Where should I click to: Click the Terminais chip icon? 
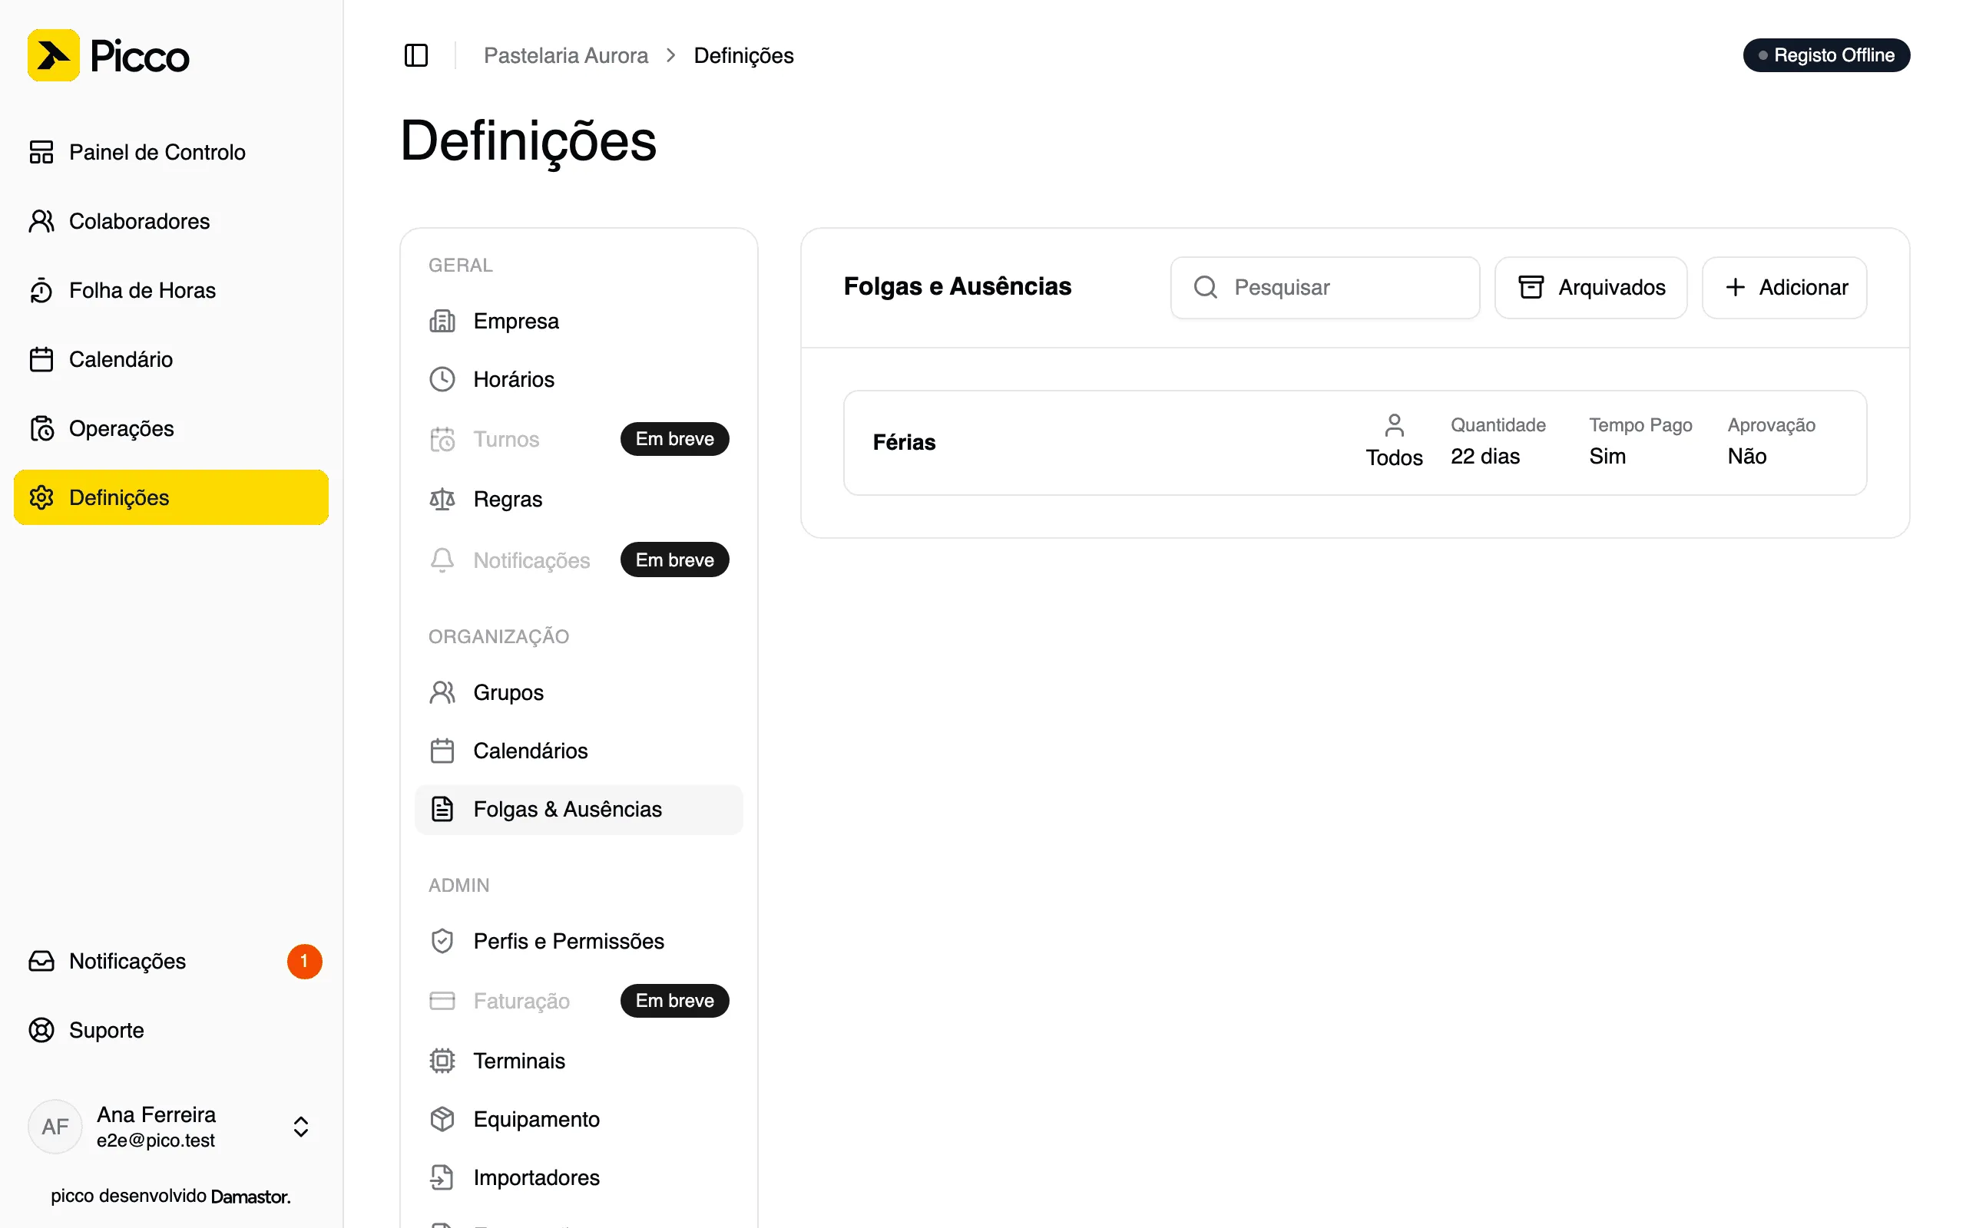coord(442,1061)
